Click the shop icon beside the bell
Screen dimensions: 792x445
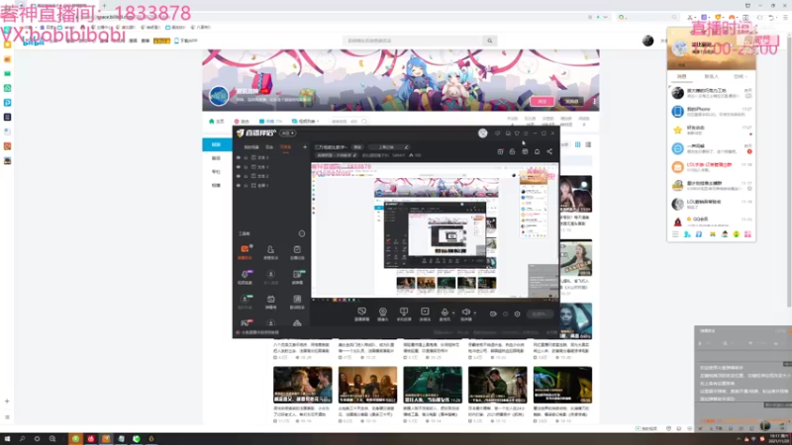tap(525, 151)
